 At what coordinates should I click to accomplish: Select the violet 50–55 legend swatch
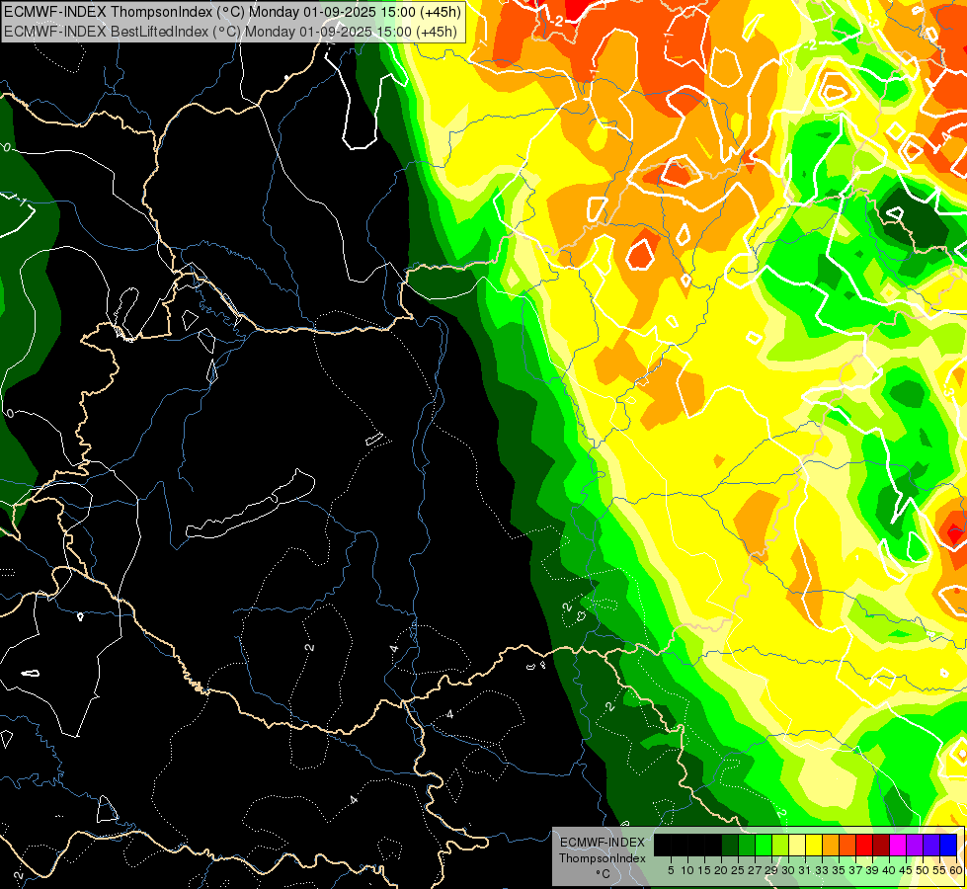pyautogui.click(x=931, y=845)
